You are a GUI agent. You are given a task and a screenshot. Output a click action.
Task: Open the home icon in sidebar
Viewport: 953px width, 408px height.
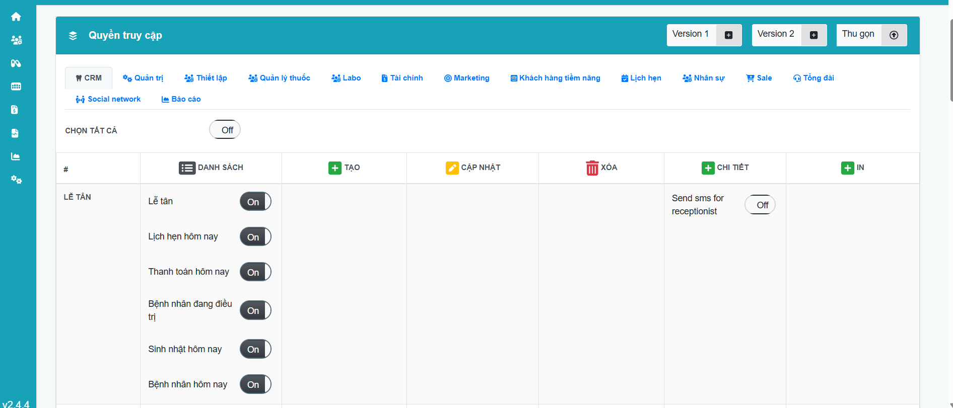click(16, 17)
